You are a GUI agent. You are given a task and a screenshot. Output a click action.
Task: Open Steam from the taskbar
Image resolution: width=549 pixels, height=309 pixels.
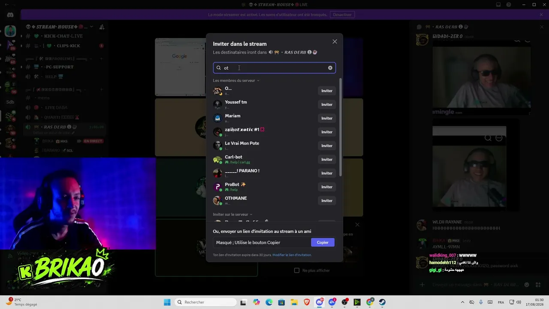pos(382,302)
